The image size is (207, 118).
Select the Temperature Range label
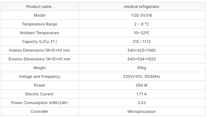(x=40, y=24)
